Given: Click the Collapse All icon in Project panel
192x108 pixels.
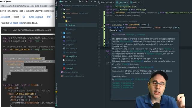Looking at the screenshot, I should coord(87,1).
